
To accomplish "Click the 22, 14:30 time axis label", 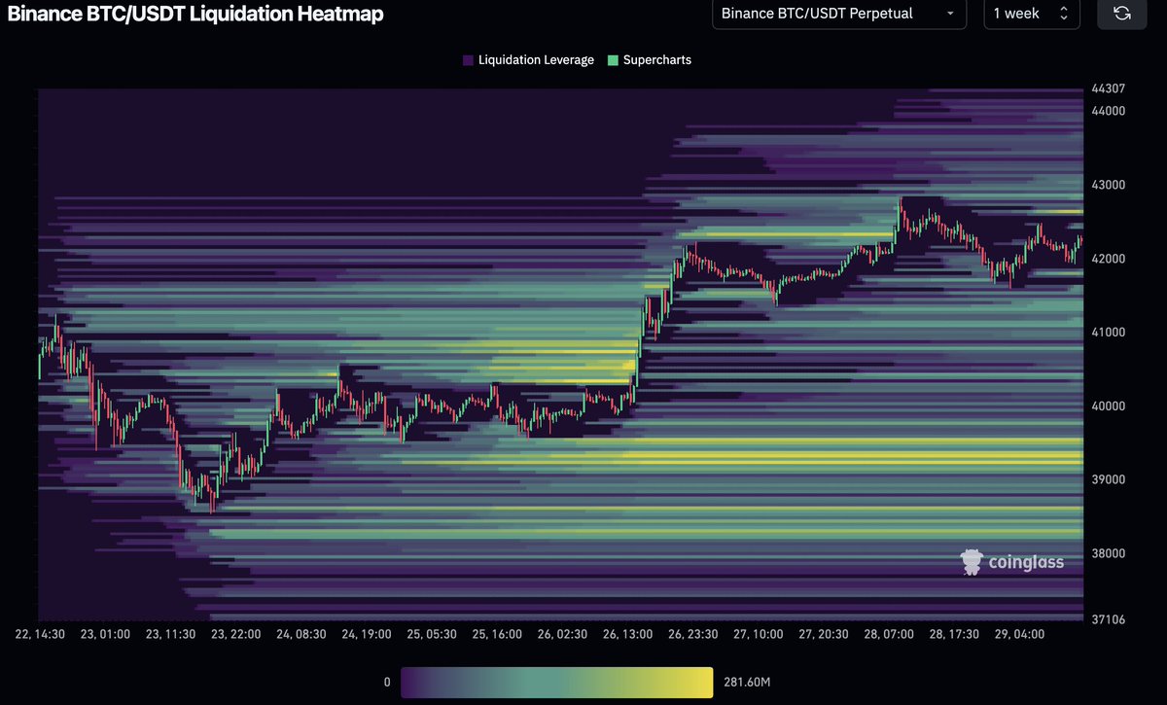I will tap(39, 634).
